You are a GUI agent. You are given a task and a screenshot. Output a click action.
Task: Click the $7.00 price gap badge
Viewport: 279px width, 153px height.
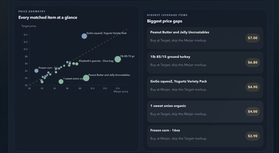point(253,38)
